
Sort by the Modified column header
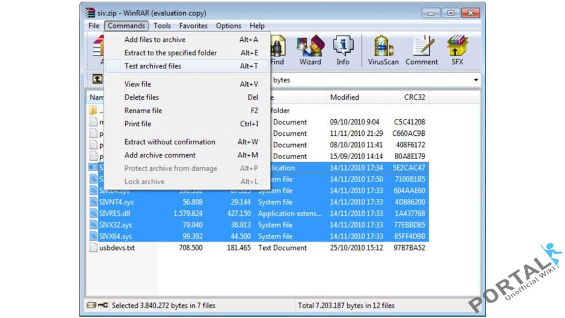click(356, 97)
